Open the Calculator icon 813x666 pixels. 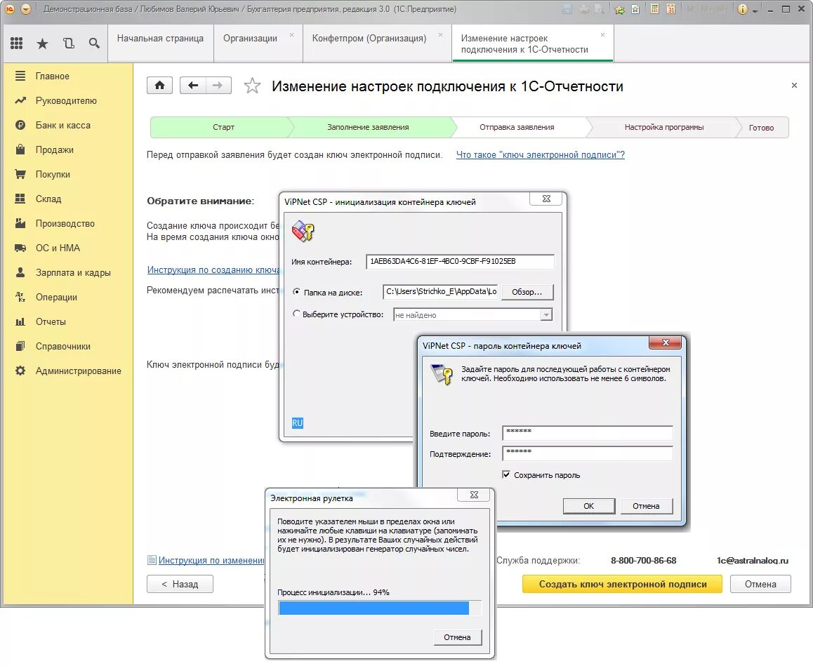pyautogui.click(x=655, y=9)
